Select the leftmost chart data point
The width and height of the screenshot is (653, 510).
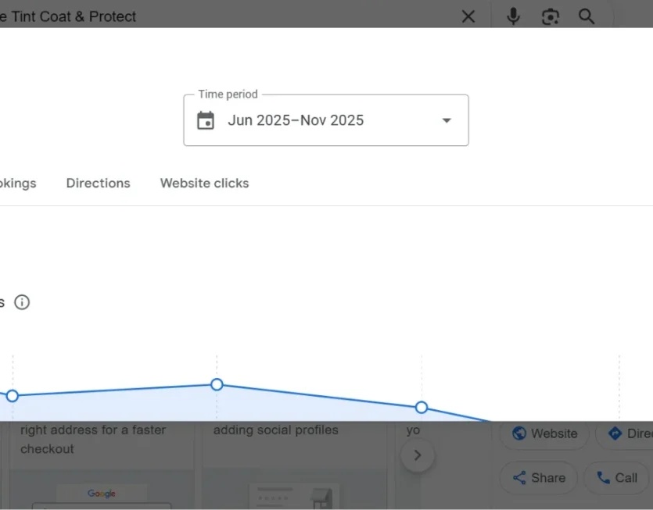coord(13,396)
